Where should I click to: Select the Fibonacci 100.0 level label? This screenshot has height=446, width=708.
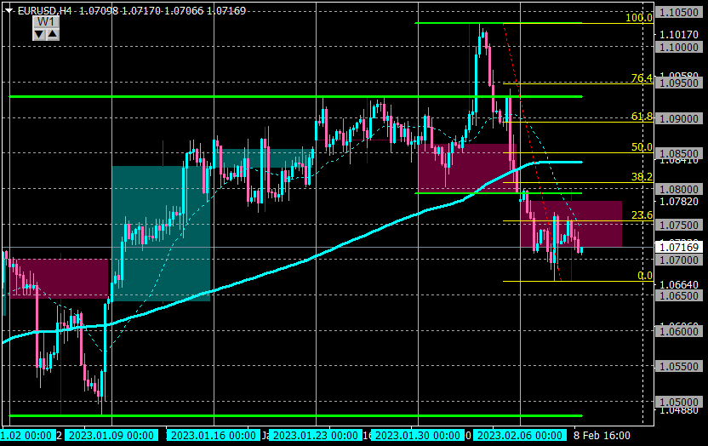pyautogui.click(x=638, y=17)
